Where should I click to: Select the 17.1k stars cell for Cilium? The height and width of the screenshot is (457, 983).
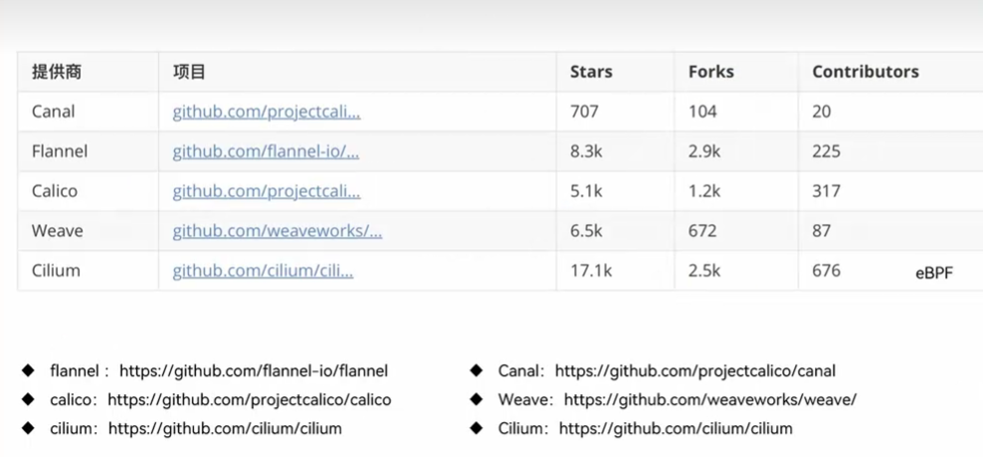click(591, 271)
